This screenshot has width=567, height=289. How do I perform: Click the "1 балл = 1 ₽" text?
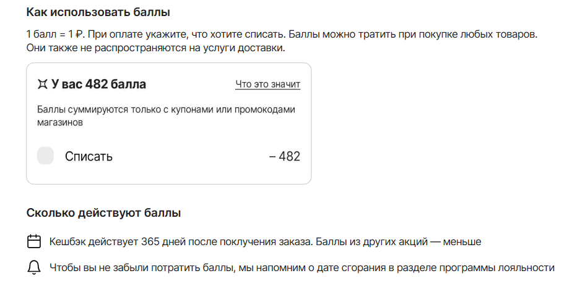(56, 35)
